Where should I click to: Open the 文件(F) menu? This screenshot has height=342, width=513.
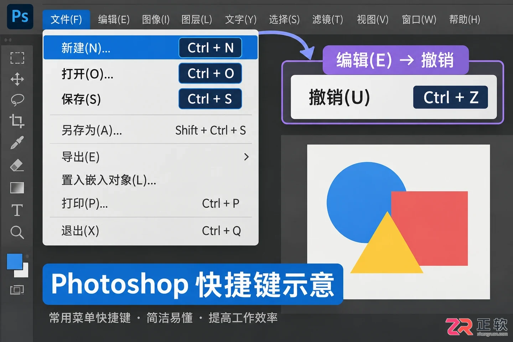[66, 19]
